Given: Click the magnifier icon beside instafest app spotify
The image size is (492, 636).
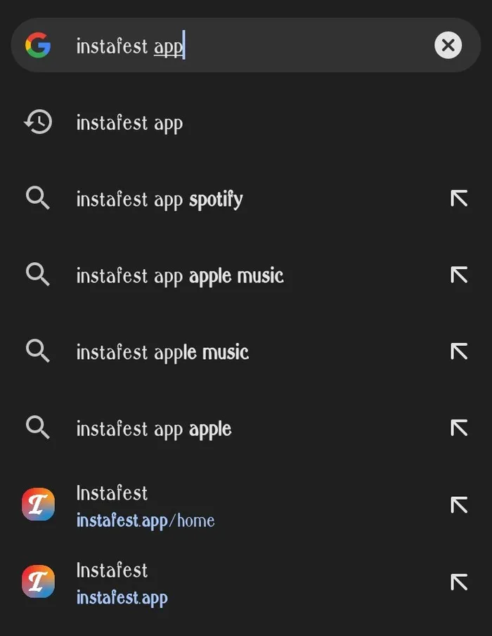Looking at the screenshot, I should pyautogui.click(x=37, y=198).
